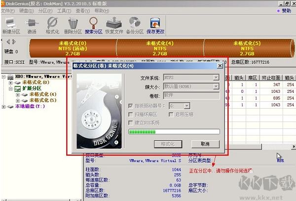Image resolution: width=296 pixels, height=201 pixels.
Task: Expand the 本地磁盘 tree node
Action: (3, 107)
